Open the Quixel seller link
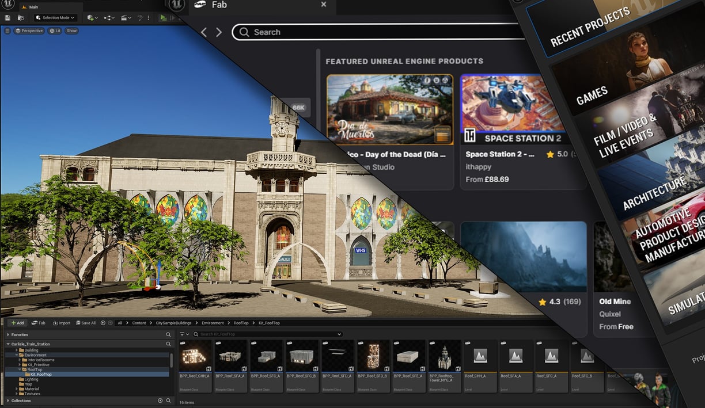The width and height of the screenshot is (705, 408). 610,314
